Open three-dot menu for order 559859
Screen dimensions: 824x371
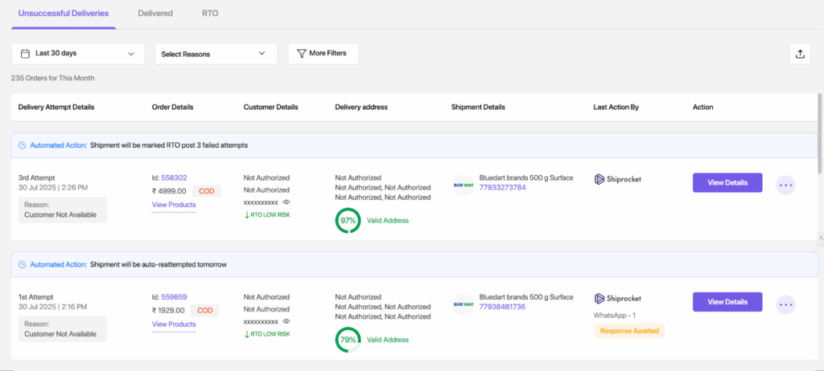coord(786,304)
